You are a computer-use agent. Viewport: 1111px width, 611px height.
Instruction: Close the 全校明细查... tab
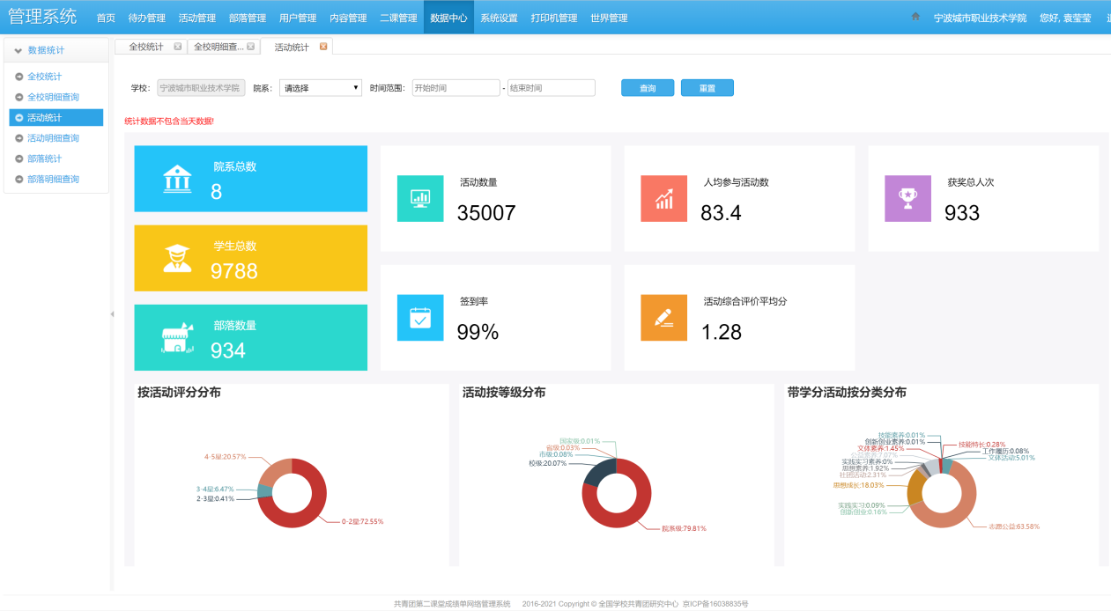251,47
